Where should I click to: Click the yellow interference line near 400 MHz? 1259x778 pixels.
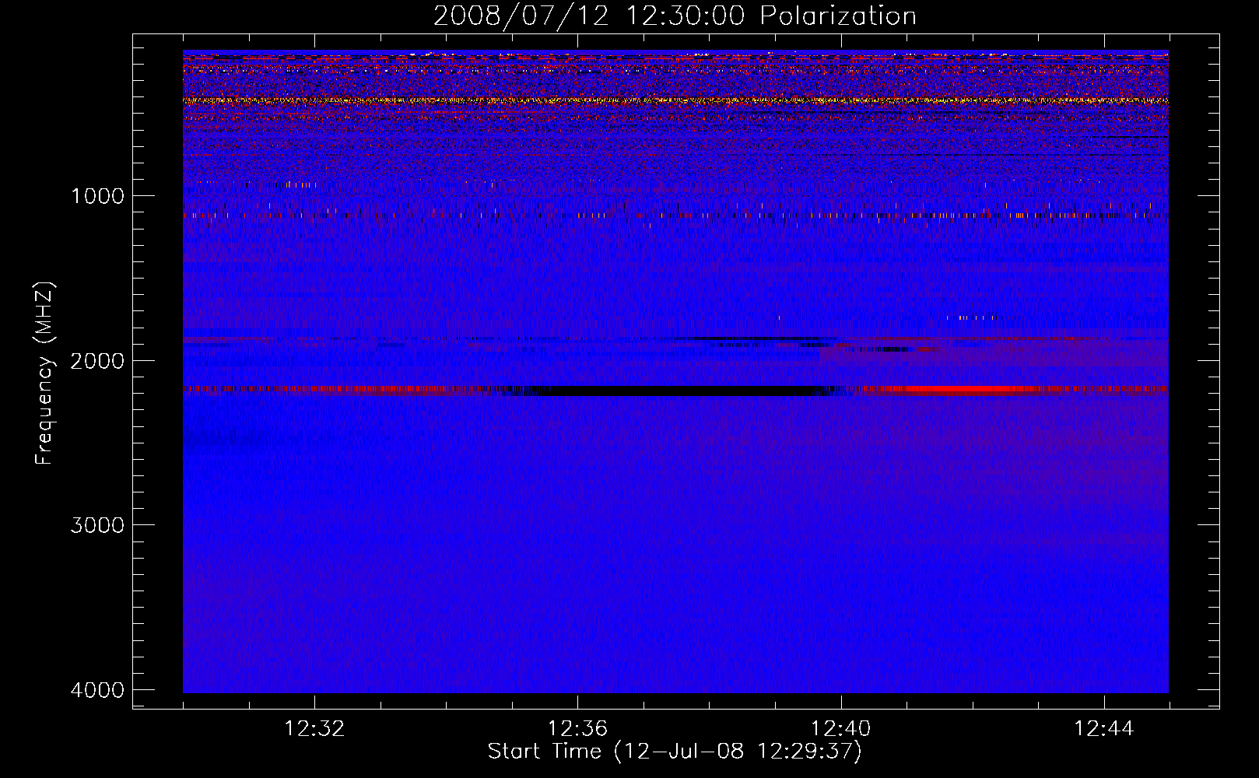675,100
